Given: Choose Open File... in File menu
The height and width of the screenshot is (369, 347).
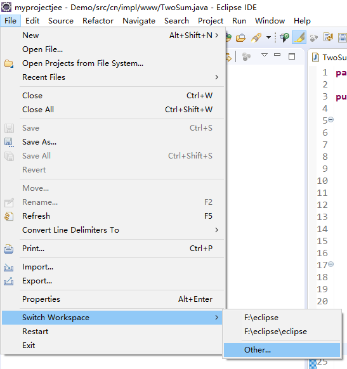Looking at the screenshot, I should point(112,49).
